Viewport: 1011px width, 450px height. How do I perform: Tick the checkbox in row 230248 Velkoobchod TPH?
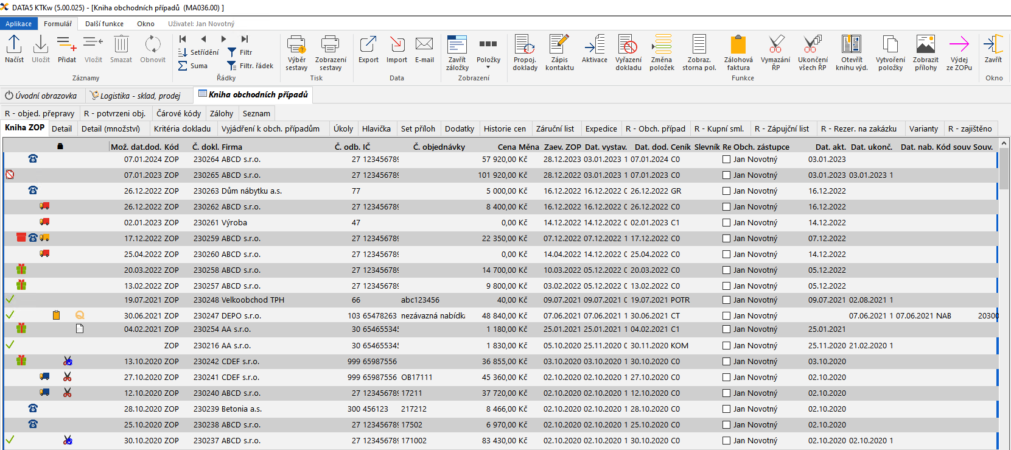[x=726, y=300]
